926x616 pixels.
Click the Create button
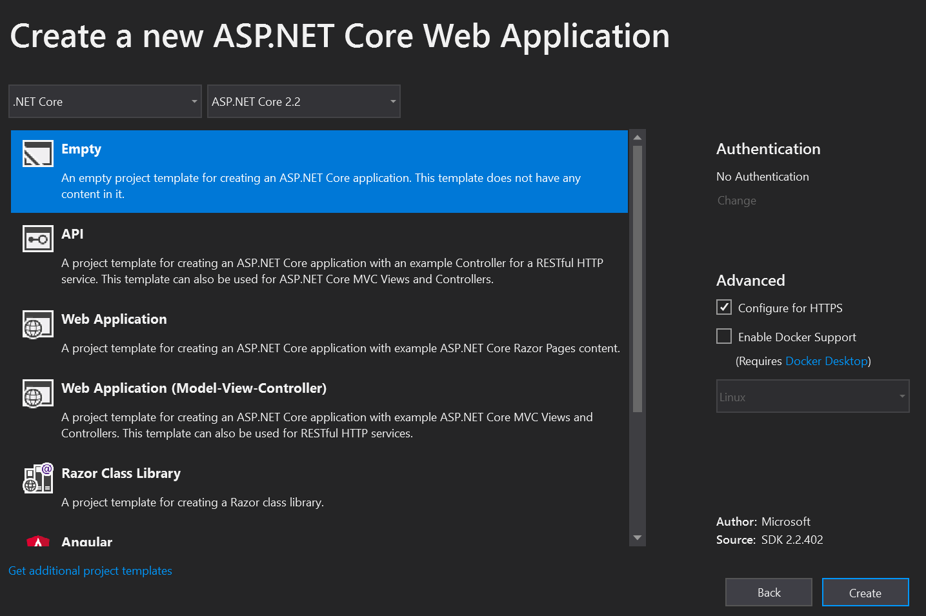coord(865,592)
